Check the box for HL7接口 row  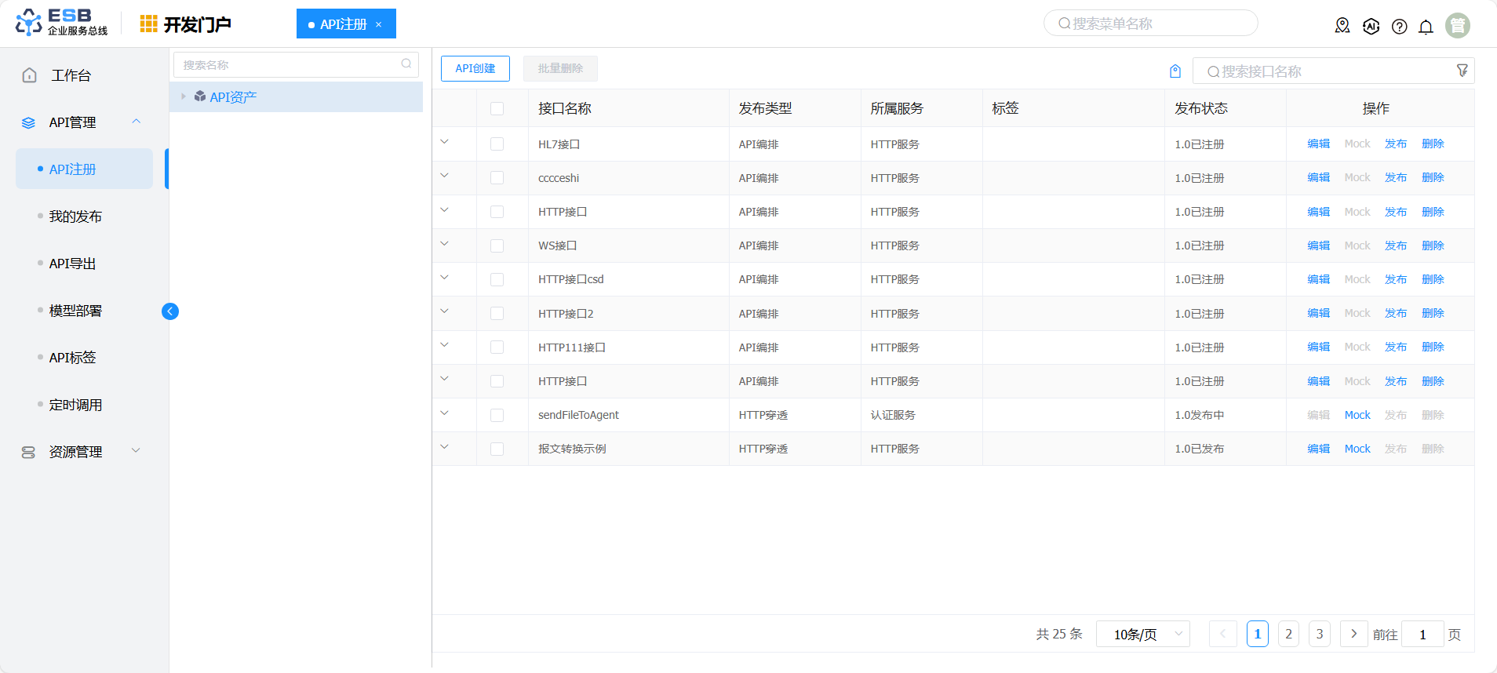(x=497, y=144)
